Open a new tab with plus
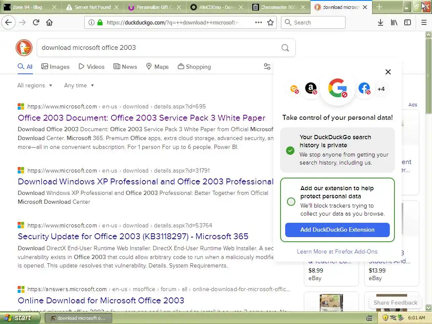 click(x=379, y=7)
